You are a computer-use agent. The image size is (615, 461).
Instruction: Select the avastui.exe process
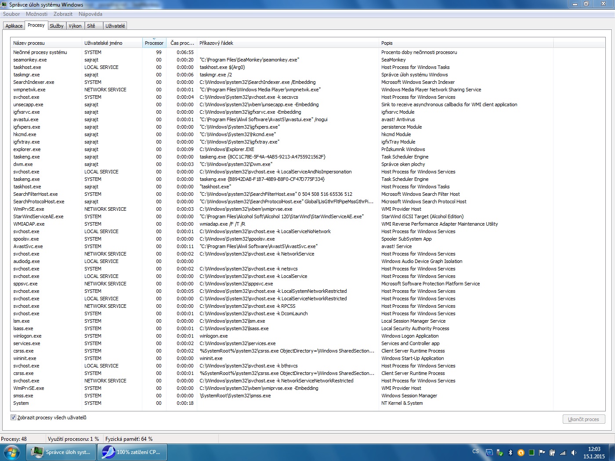pos(307,119)
